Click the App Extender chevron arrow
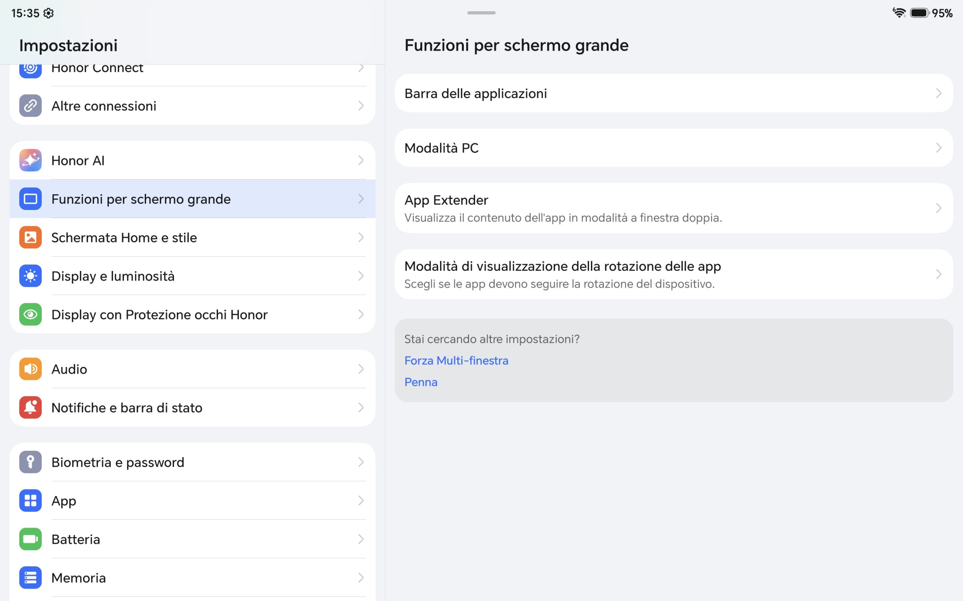This screenshot has height=601, width=963. coord(939,208)
